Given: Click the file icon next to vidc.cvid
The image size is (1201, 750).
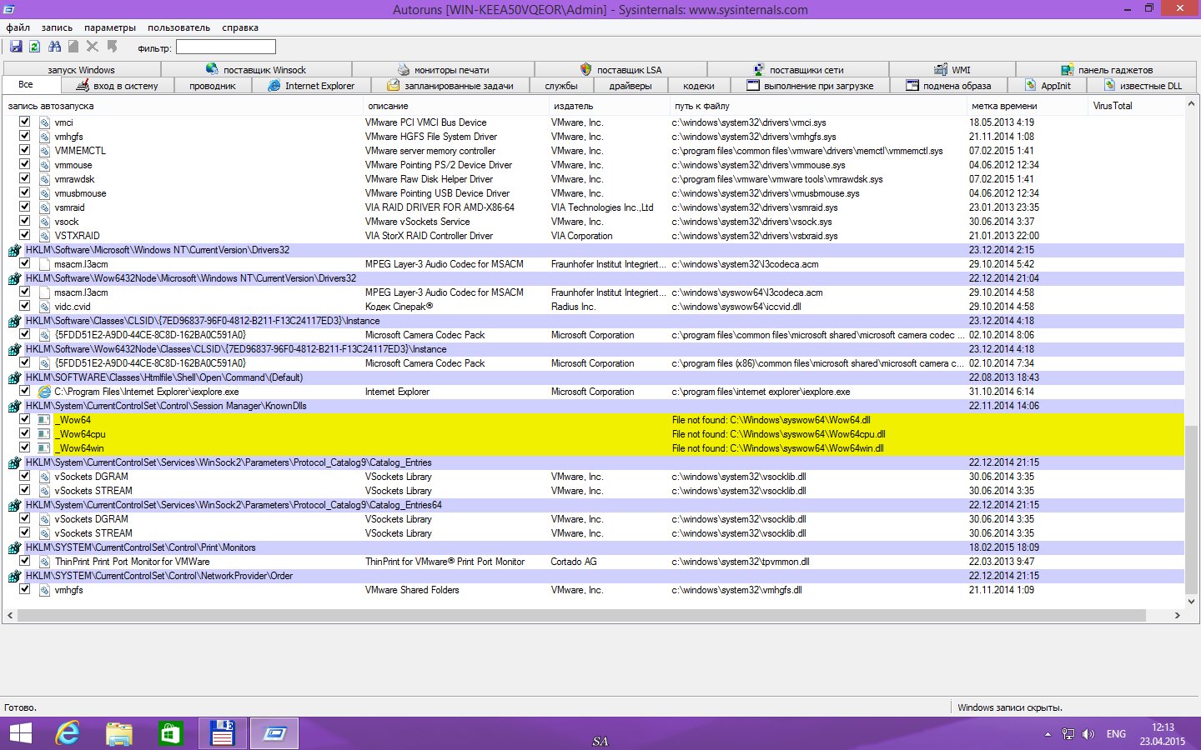Looking at the screenshot, I should 45,307.
